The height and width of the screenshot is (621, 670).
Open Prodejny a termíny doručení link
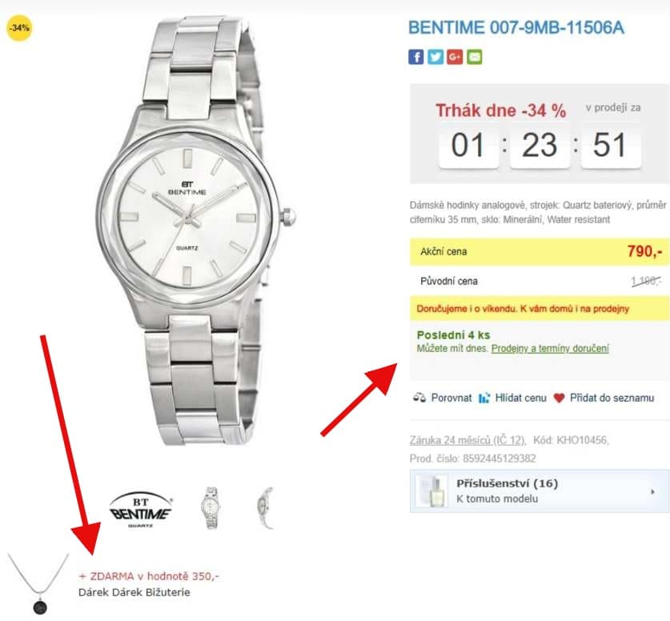click(550, 349)
